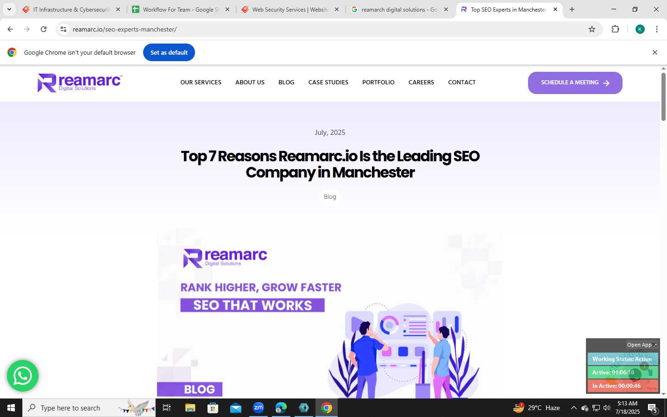This screenshot has width=667, height=417.
Task: Open the tab search dropdown arrow
Action: 9,9
